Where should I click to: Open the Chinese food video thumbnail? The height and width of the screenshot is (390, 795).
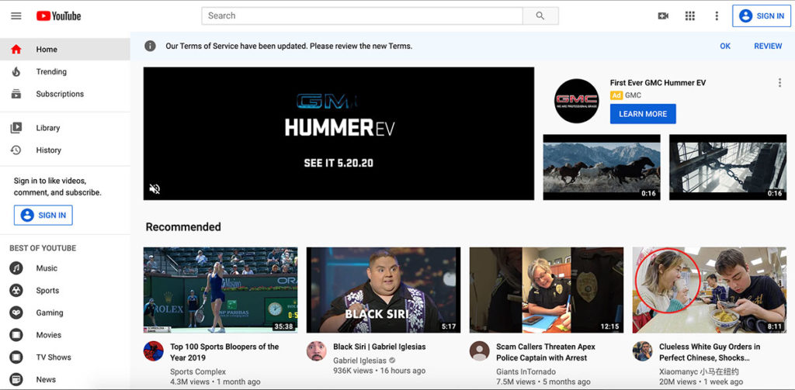[710, 290]
